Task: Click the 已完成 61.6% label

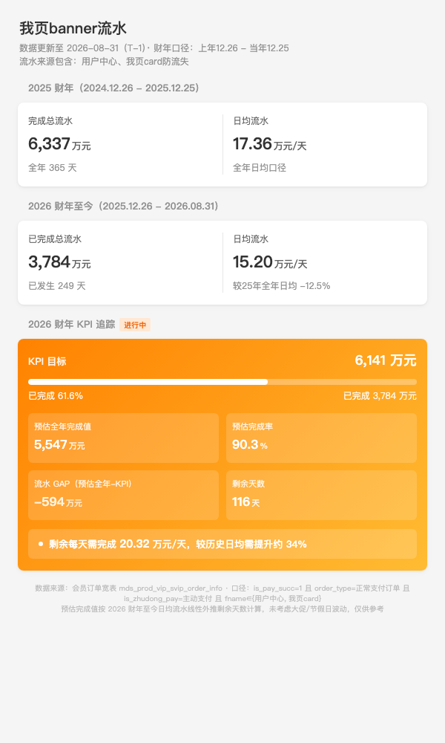Action: [x=56, y=396]
